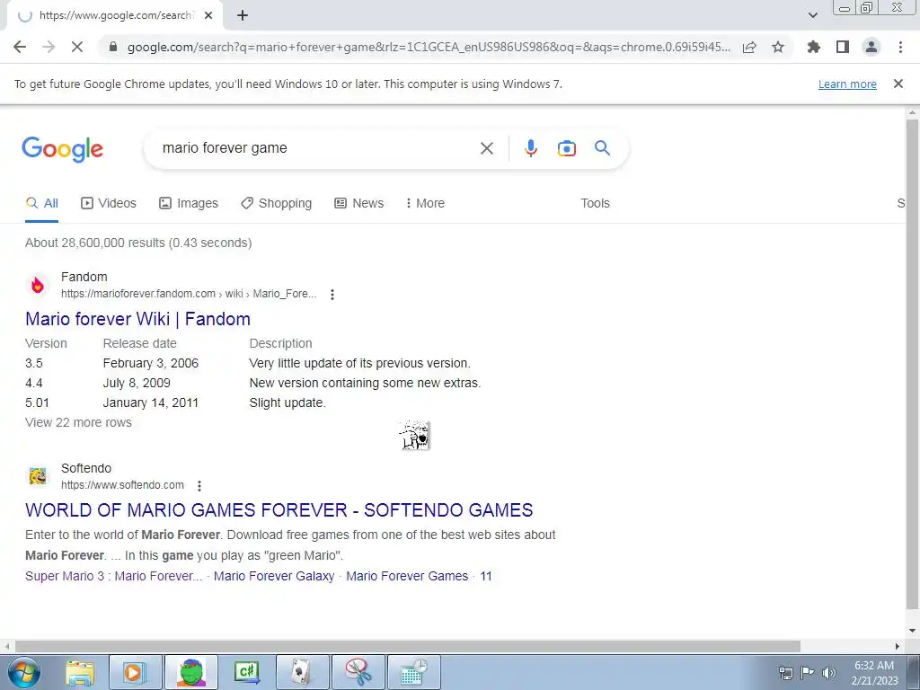
Task: Open Action Center flag tray icon
Action: coord(808,672)
